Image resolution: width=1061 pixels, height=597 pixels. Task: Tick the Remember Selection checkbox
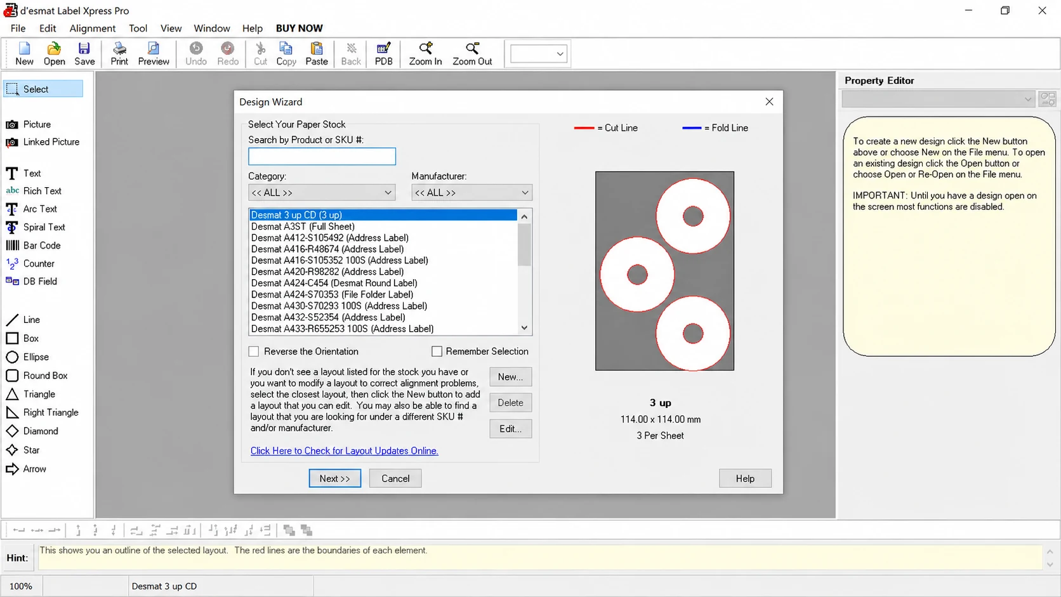point(437,351)
